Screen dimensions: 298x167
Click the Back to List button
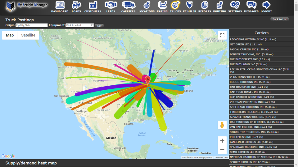[x=280, y=19]
